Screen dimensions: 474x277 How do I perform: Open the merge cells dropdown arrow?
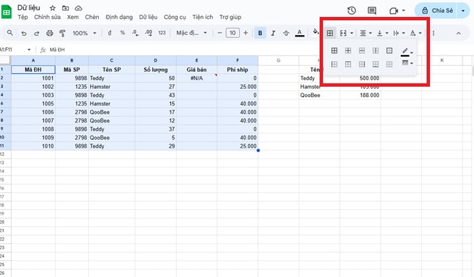pos(351,33)
